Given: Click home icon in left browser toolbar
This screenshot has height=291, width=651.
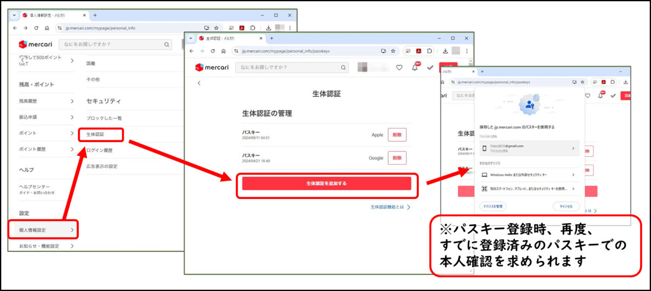Looking at the screenshot, I should [47, 28].
